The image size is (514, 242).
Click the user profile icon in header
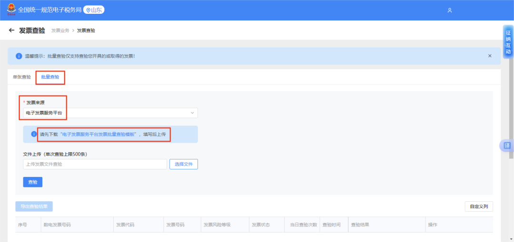pyautogui.click(x=450, y=10)
